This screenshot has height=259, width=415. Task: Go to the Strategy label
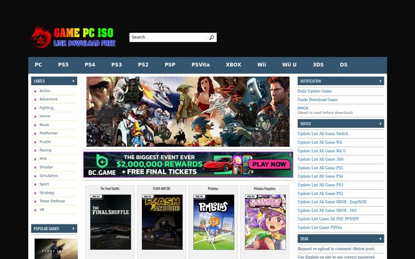(47, 193)
